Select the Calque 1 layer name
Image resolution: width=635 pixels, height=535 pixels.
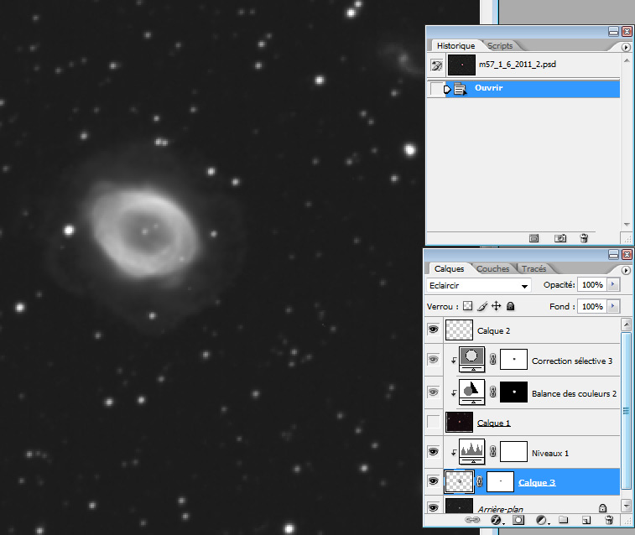(x=494, y=423)
